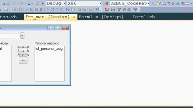Start debugging with the green play arrow

[x=43, y=3]
